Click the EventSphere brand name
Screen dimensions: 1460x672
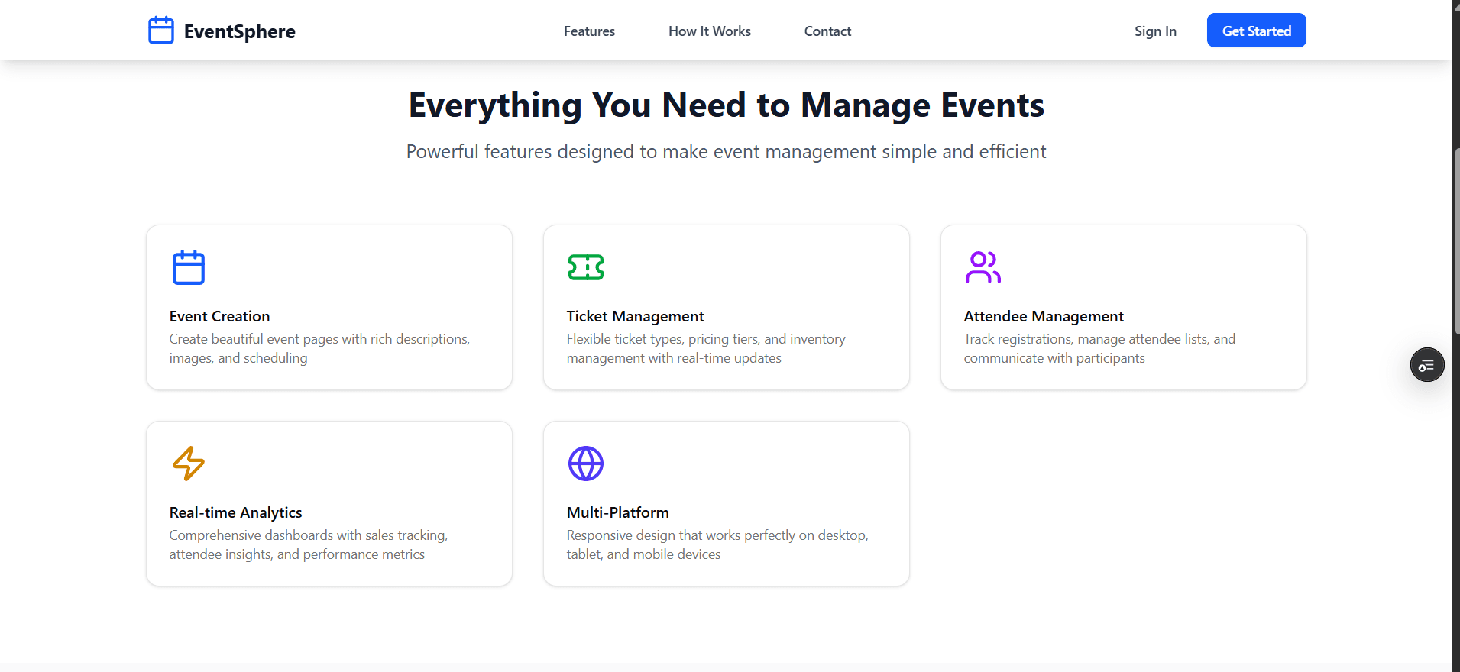click(x=240, y=31)
